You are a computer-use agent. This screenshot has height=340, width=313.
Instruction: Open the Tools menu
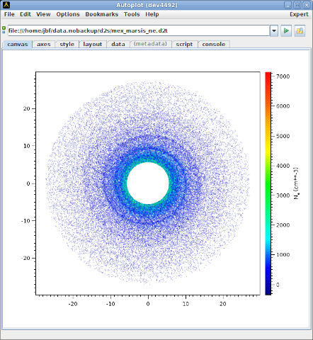point(132,14)
